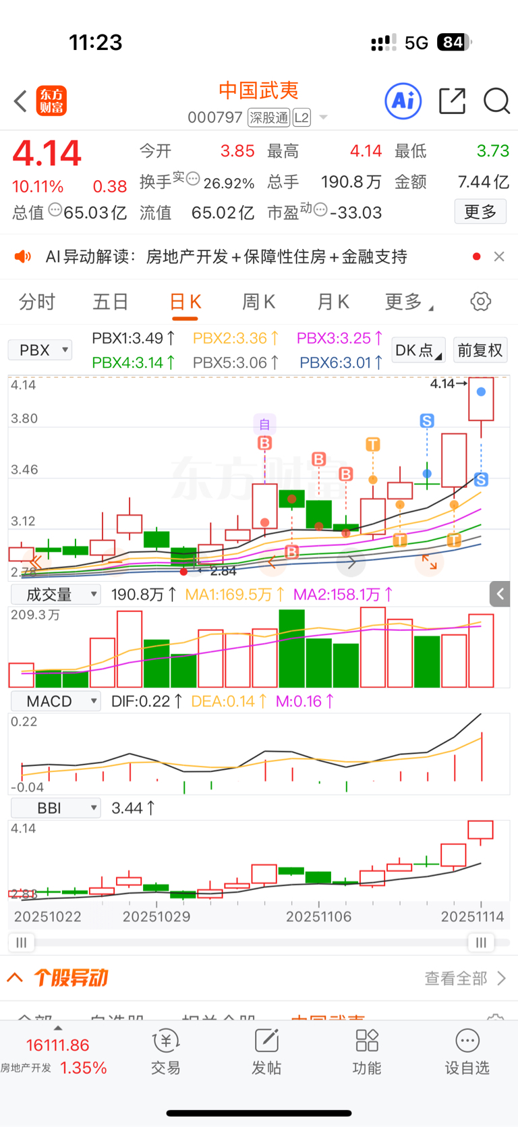Tap the red dot live indicator
The height and width of the screenshot is (1127, 518).
[477, 256]
